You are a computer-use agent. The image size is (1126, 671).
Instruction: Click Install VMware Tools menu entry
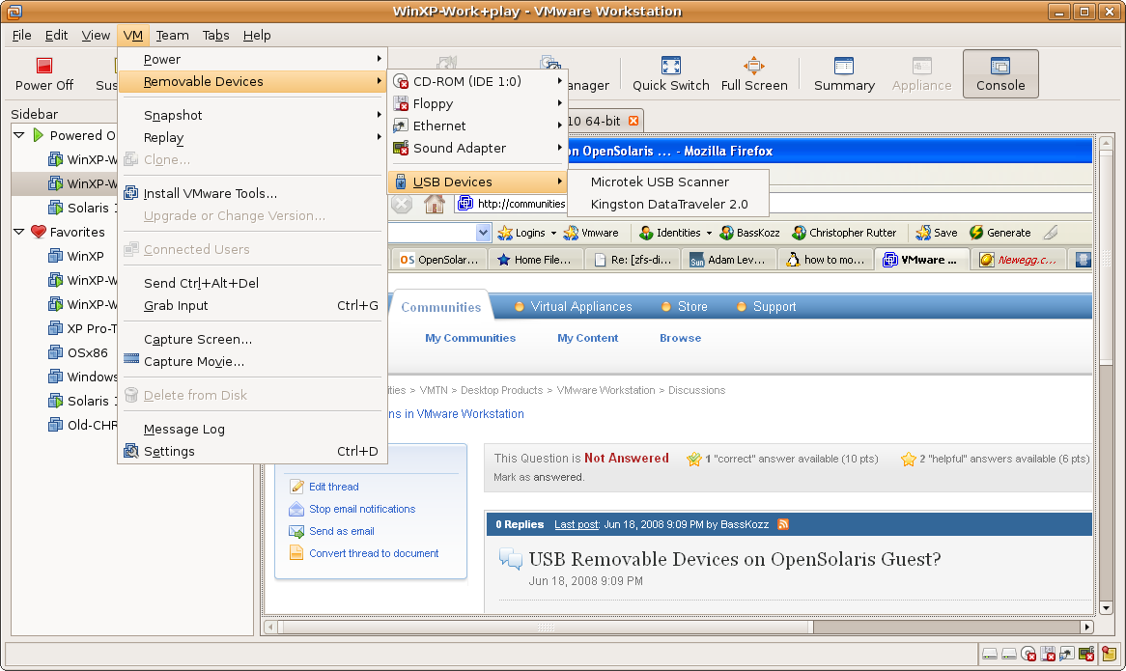(210, 193)
